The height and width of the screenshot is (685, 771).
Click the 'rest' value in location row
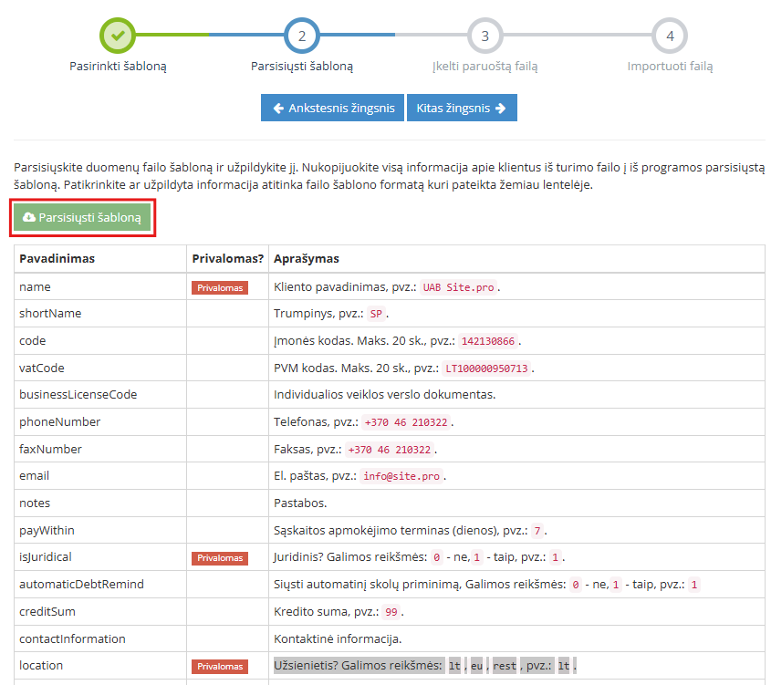505,666
